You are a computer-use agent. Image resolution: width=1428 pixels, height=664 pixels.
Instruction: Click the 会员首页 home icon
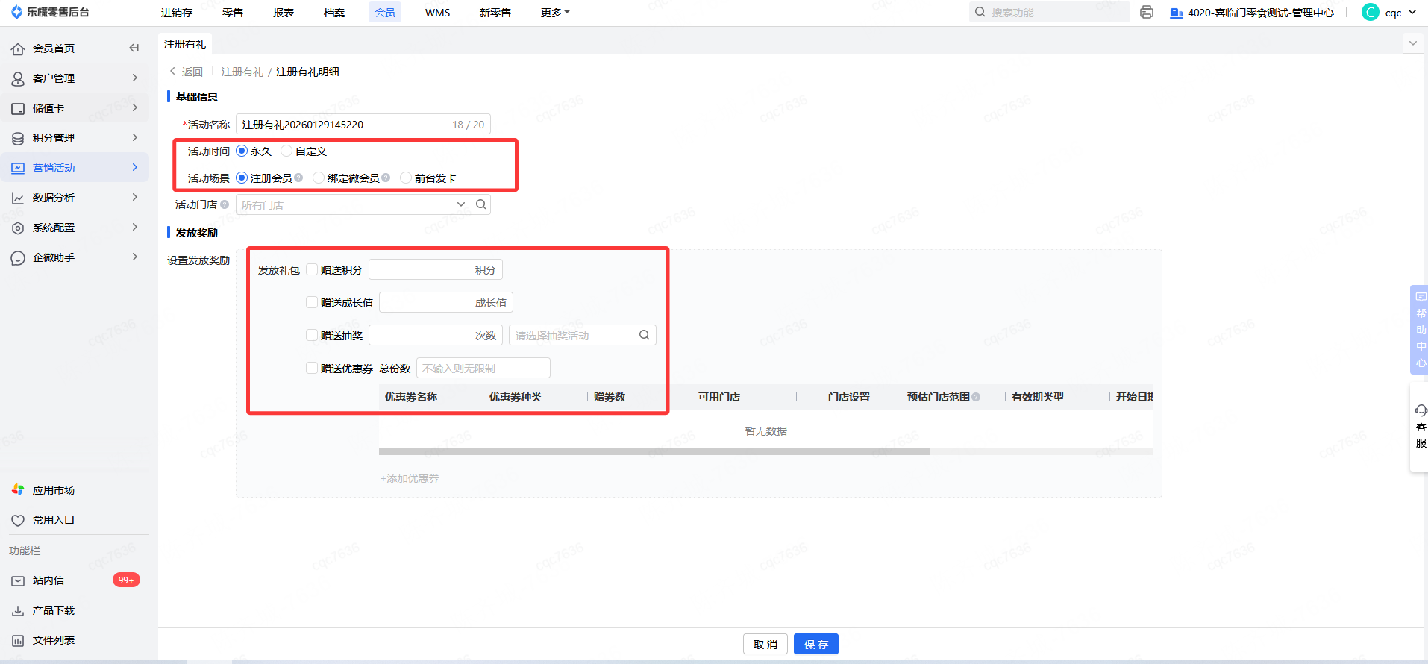[18, 48]
